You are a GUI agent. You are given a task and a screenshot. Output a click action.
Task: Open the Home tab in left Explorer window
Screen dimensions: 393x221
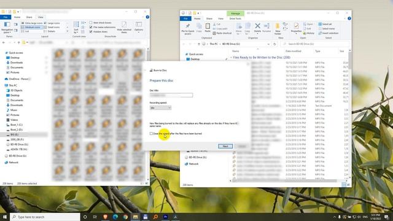tap(17, 17)
